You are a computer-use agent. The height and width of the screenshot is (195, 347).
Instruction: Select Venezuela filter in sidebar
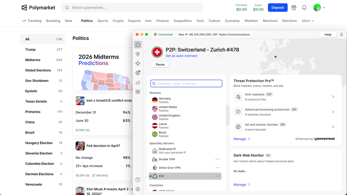(42, 185)
